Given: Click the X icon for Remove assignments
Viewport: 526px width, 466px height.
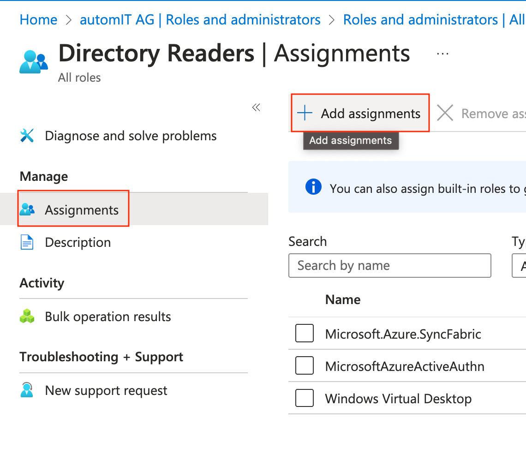Looking at the screenshot, I should point(445,113).
